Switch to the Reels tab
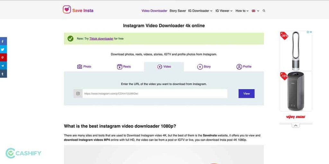The height and width of the screenshot is (164, 329). click(x=124, y=67)
